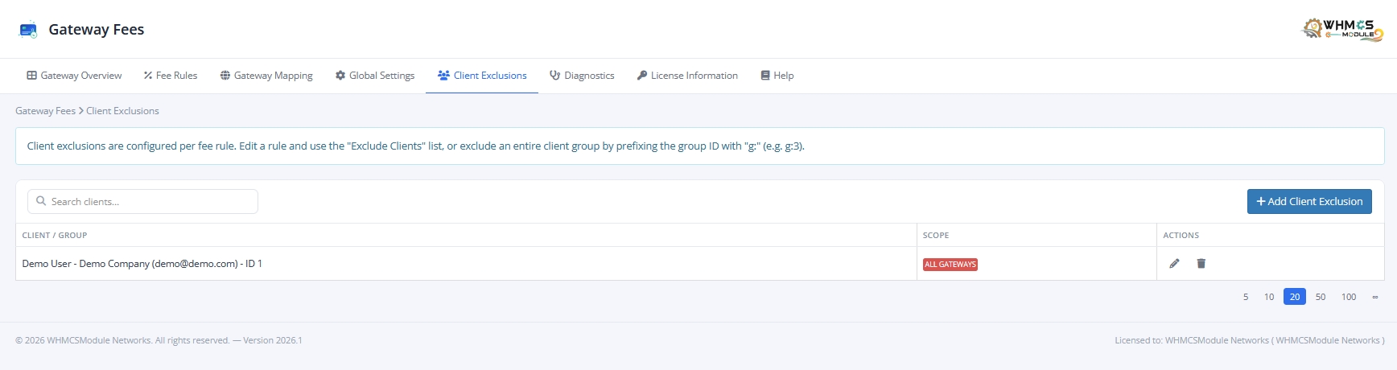Click the WHMCS Module logo
The image size is (1397, 370).
1342,30
